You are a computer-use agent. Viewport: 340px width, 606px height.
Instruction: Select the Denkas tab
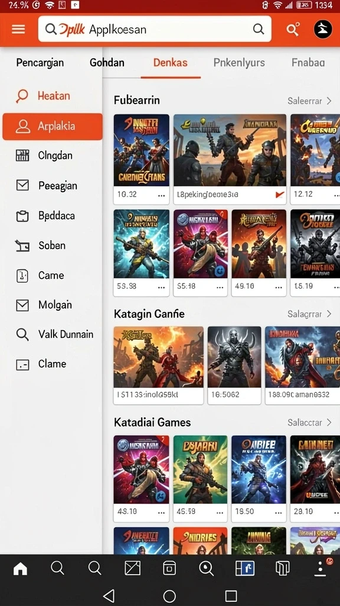pyautogui.click(x=171, y=63)
